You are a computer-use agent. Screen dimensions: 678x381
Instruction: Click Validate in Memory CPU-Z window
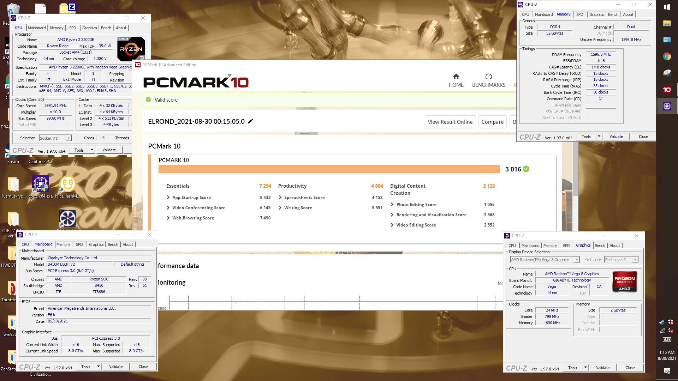[x=616, y=137]
